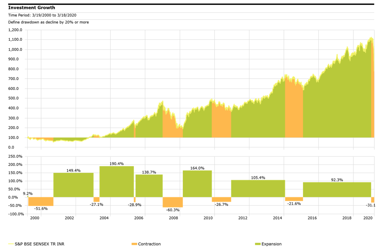Pick the 92.3% expansion bar
The image size is (382, 249).
click(x=337, y=190)
